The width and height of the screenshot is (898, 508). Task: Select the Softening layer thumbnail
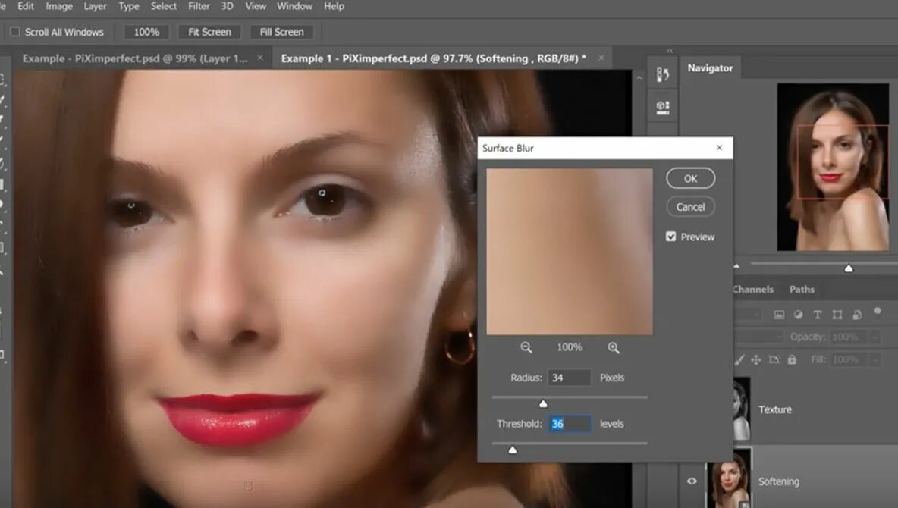click(x=729, y=478)
